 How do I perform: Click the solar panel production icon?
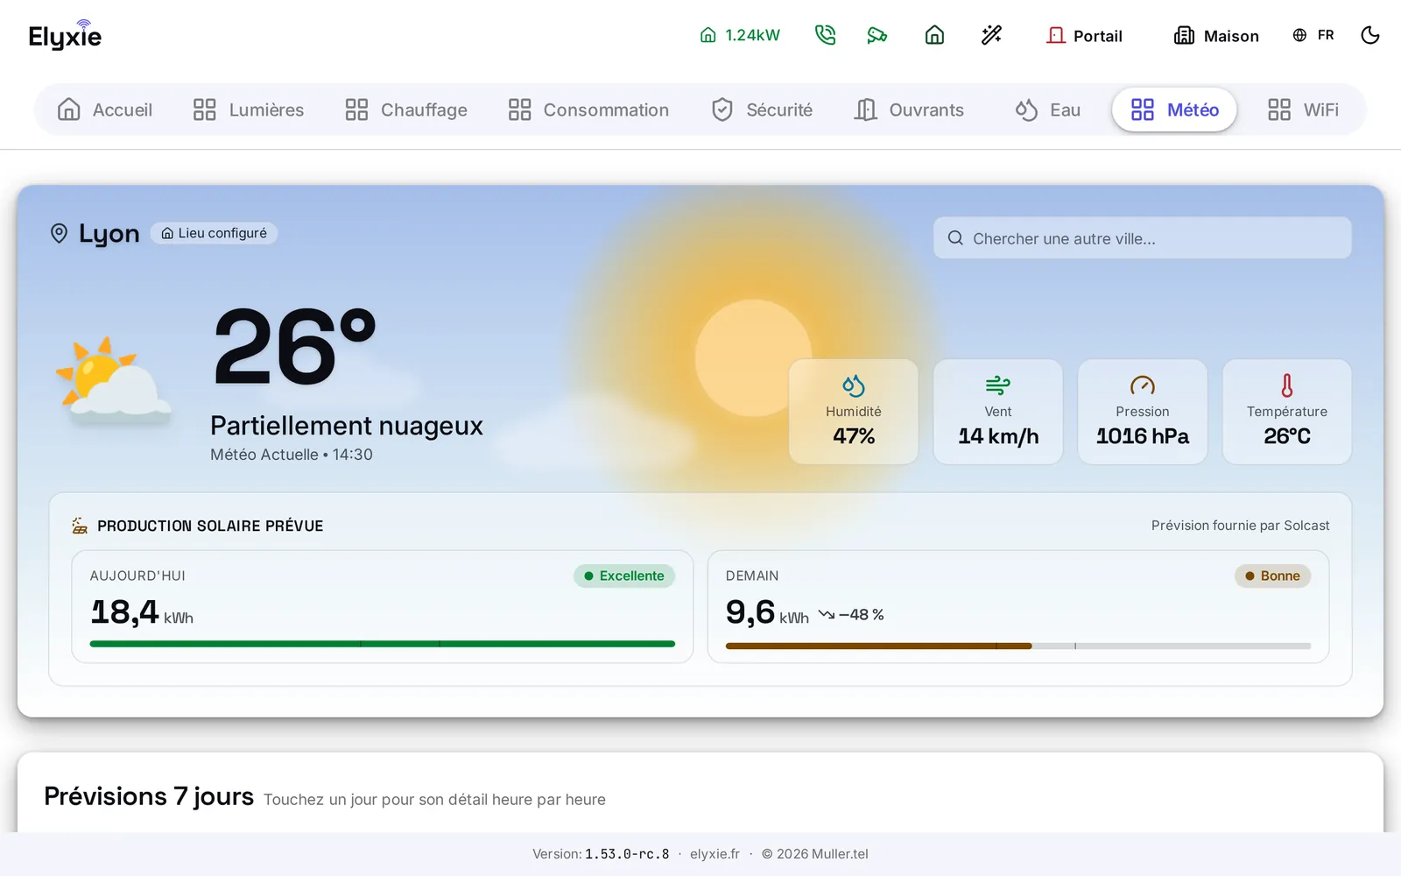[80, 526]
